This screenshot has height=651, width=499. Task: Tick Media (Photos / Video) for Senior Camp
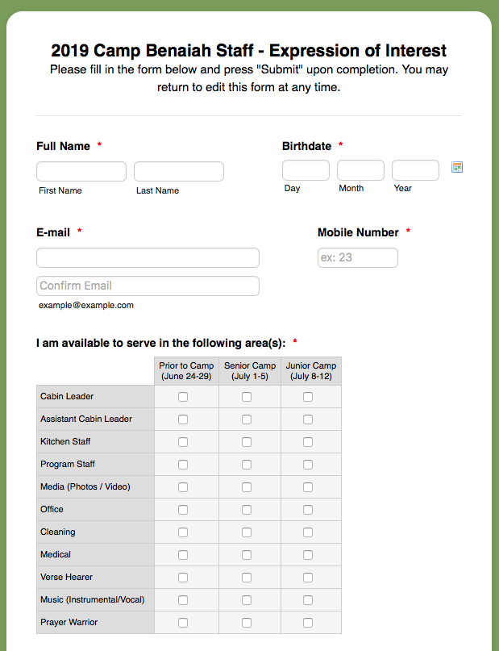point(246,487)
